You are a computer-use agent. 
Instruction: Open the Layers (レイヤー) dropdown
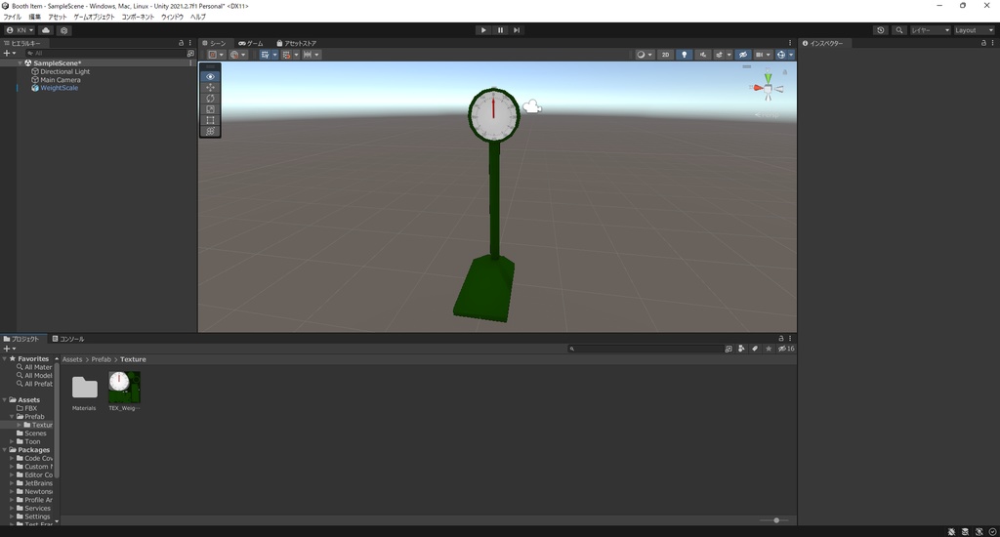tap(931, 30)
